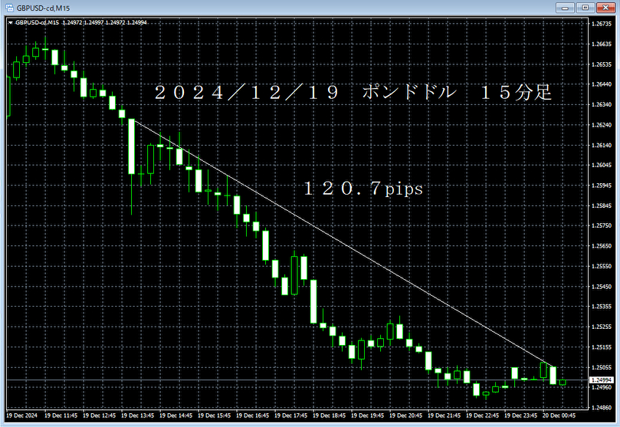Click the 1.25255 price scale label
620x427 pixels.
tap(602, 327)
